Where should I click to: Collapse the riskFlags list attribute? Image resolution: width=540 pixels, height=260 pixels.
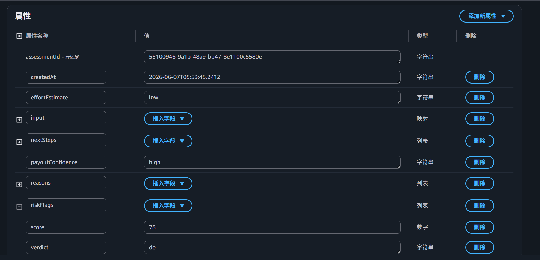(x=19, y=207)
